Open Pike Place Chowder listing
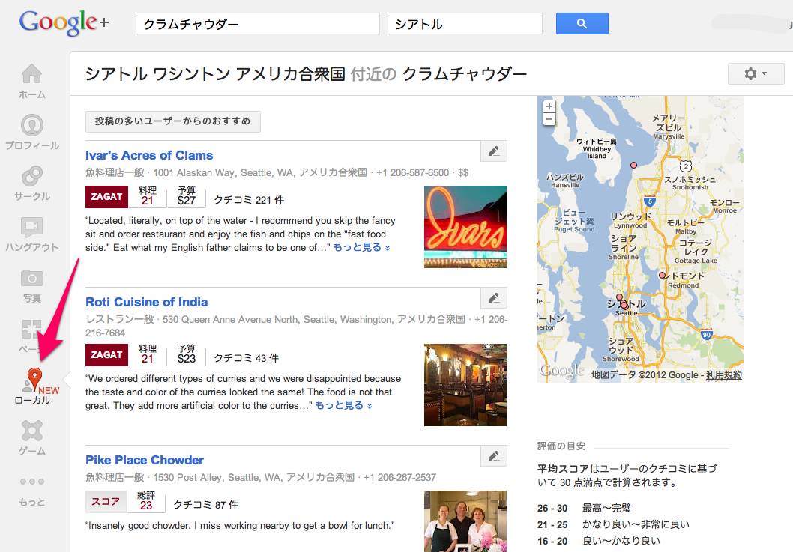The image size is (793, 552). click(x=145, y=460)
